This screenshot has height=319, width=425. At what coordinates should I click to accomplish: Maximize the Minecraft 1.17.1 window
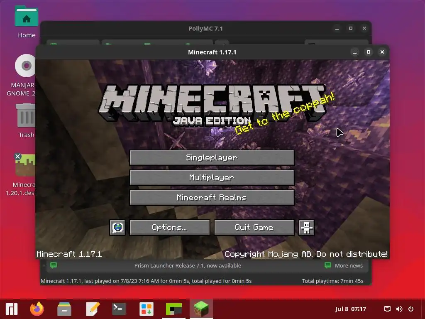click(369, 52)
